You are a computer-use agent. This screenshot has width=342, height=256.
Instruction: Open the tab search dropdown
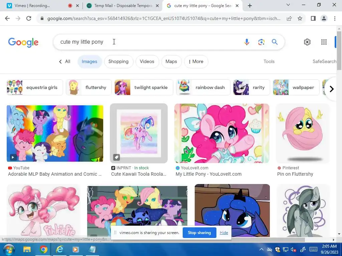288,5
